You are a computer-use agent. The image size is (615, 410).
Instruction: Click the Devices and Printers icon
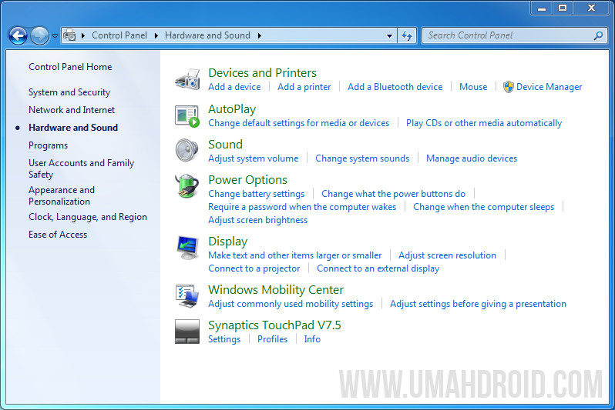click(x=187, y=79)
